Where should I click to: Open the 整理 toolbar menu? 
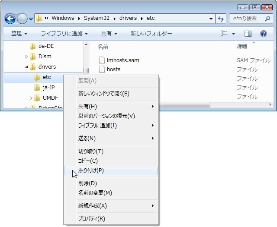click(19, 34)
